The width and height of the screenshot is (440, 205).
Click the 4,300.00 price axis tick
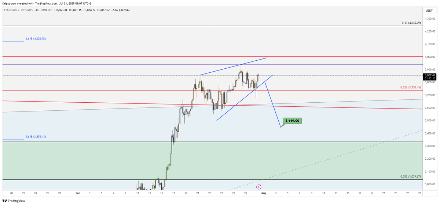pos(430,19)
